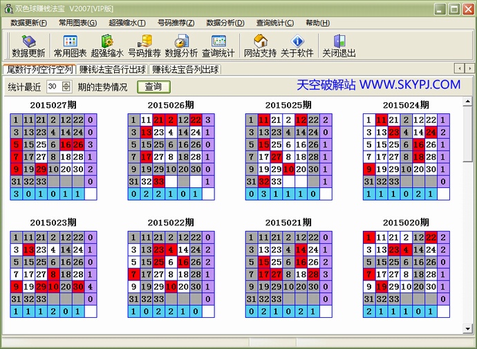Open the 号码推荐(Z) menu
477x349 pixels.
[x=176, y=23]
